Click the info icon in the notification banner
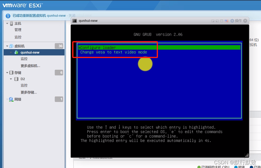Viewport: 261px width, 168px height. 8,16
